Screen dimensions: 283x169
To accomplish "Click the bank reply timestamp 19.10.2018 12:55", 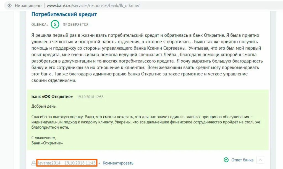I will (90, 97).
